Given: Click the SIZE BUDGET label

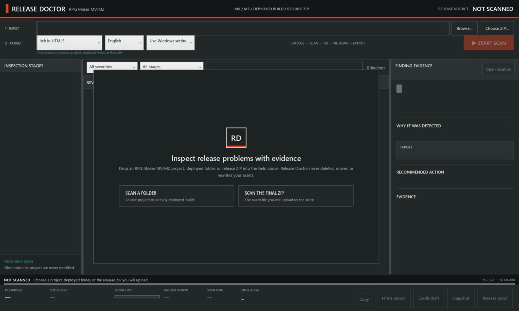Looking at the screenshot, I should (59, 290).
